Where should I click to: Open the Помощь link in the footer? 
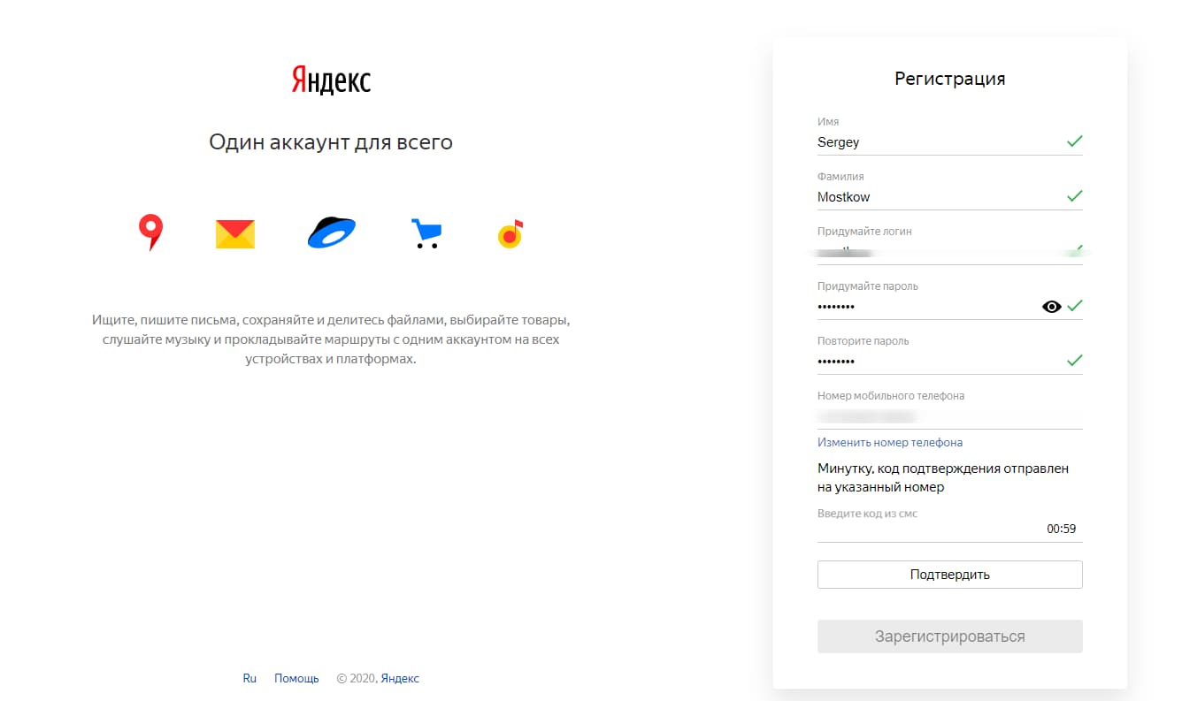click(296, 678)
